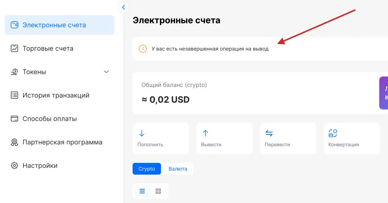Click the wallet icon beside Электронные счета
Viewport: 388px width, 203px height.
coord(14,25)
